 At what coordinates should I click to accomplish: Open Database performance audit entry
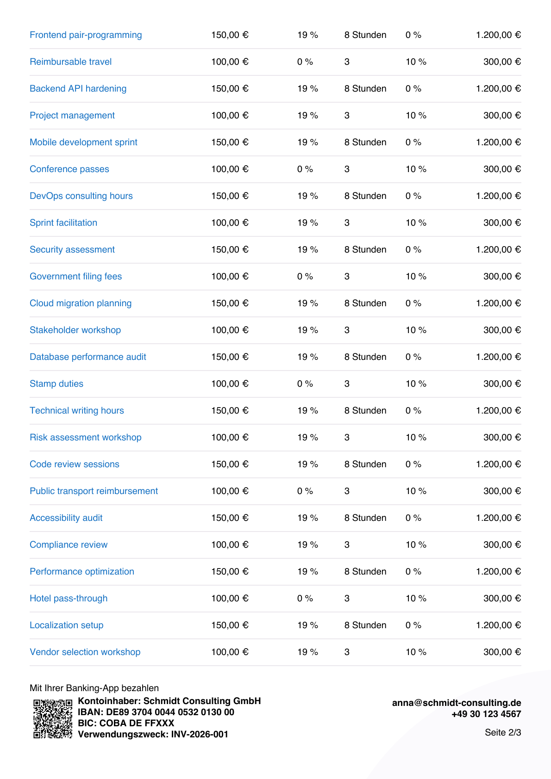[x=88, y=357]
